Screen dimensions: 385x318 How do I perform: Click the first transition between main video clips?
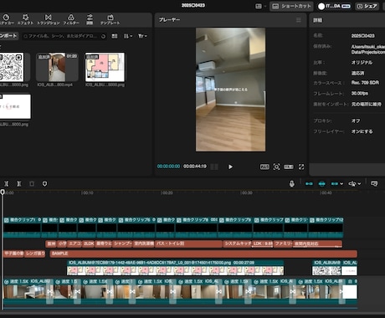tap(49, 291)
